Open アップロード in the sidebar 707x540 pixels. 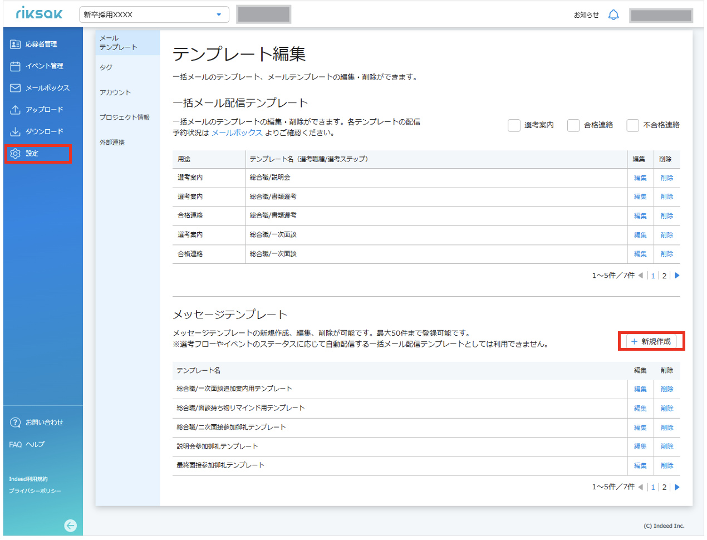point(45,110)
